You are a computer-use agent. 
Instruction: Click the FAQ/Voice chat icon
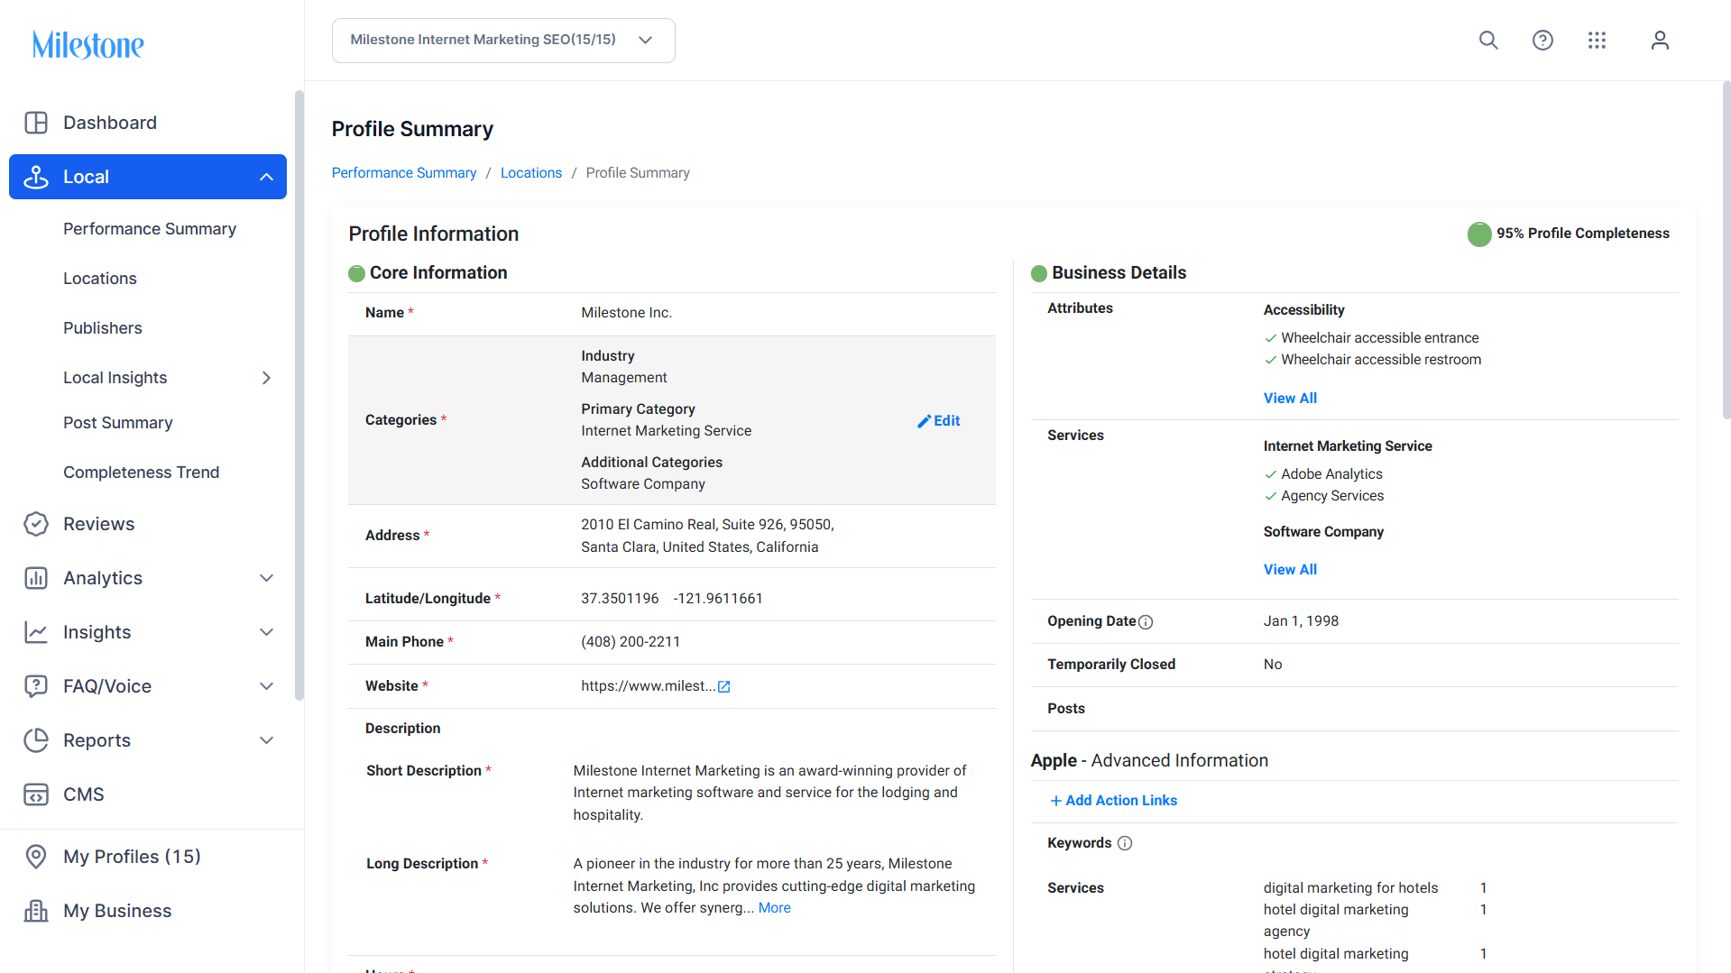coord(36,686)
